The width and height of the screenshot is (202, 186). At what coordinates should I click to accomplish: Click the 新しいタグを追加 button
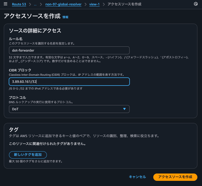(x=28, y=155)
